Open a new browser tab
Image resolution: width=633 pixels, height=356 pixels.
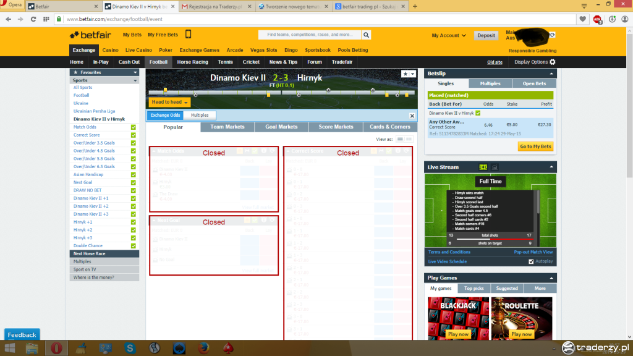pyautogui.click(x=415, y=6)
